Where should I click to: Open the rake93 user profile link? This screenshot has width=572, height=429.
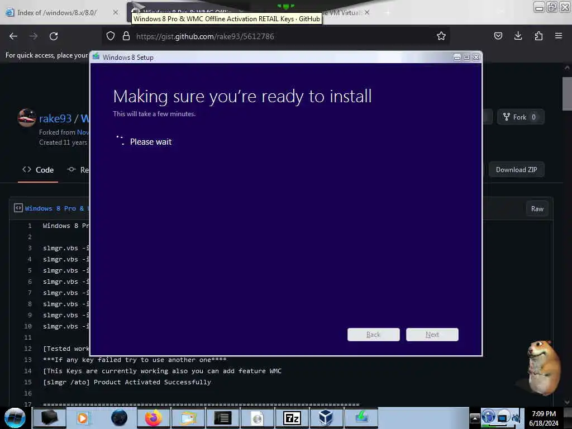coord(55,118)
